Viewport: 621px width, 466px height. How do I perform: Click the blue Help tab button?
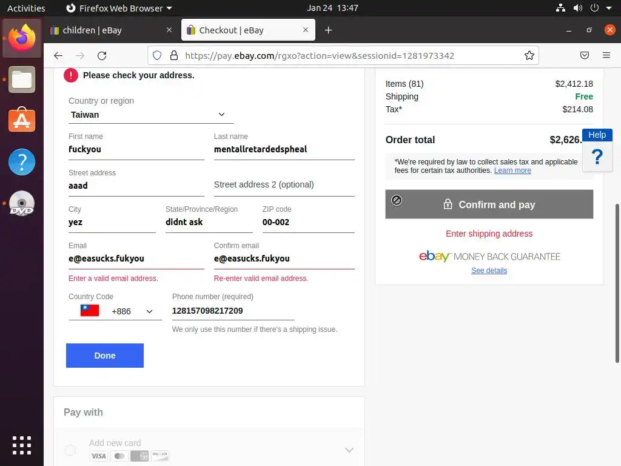tap(597, 135)
